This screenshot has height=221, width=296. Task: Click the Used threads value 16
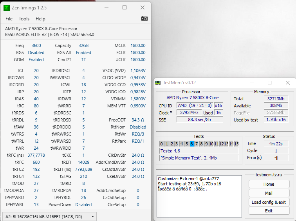(218, 112)
